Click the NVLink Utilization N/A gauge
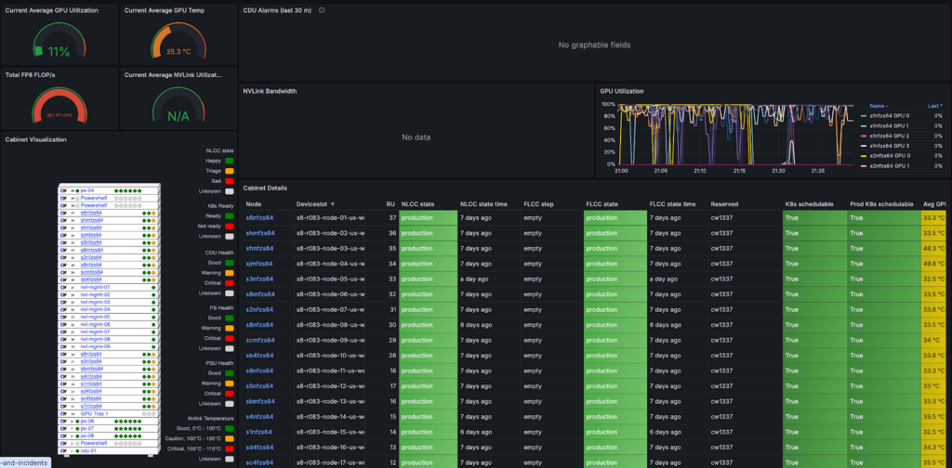This screenshot has width=952, height=468. click(177, 111)
